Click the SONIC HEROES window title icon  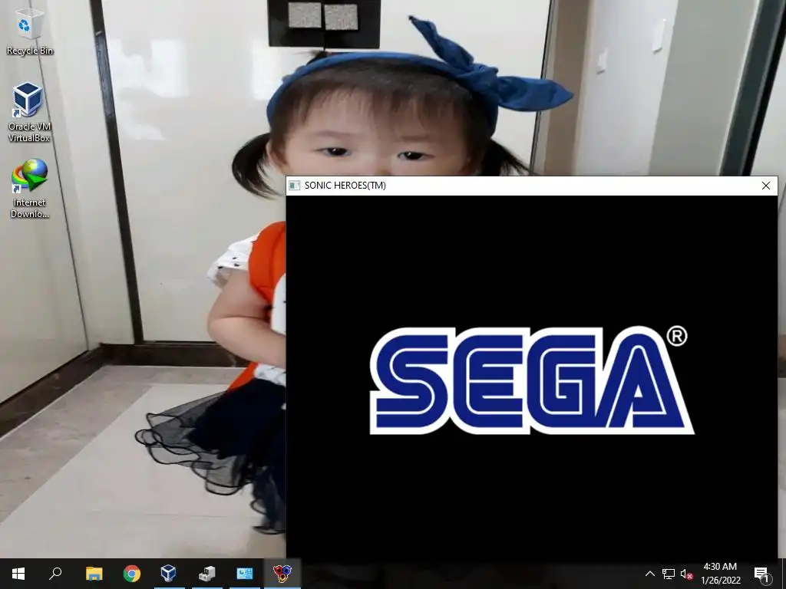click(x=294, y=186)
